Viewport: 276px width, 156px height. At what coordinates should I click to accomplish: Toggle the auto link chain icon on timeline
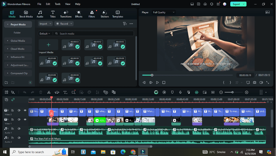(13, 100)
